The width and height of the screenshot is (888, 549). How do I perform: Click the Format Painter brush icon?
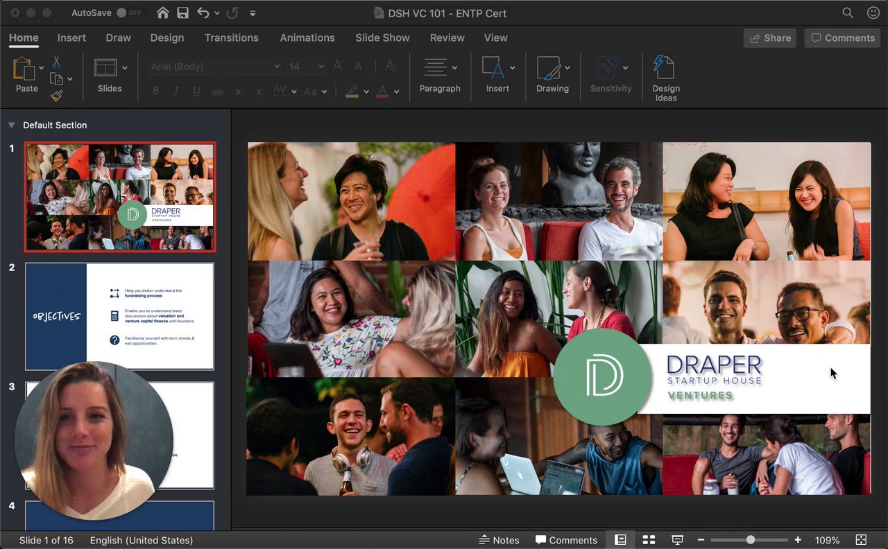point(56,96)
